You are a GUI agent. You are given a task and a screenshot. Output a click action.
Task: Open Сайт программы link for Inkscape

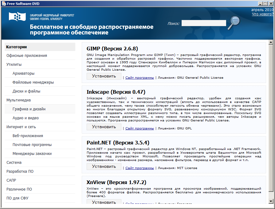139,128
